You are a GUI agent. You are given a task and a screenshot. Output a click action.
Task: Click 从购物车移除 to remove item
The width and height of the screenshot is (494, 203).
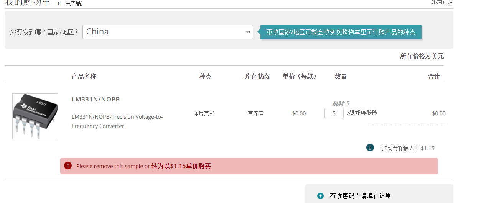click(362, 112)
